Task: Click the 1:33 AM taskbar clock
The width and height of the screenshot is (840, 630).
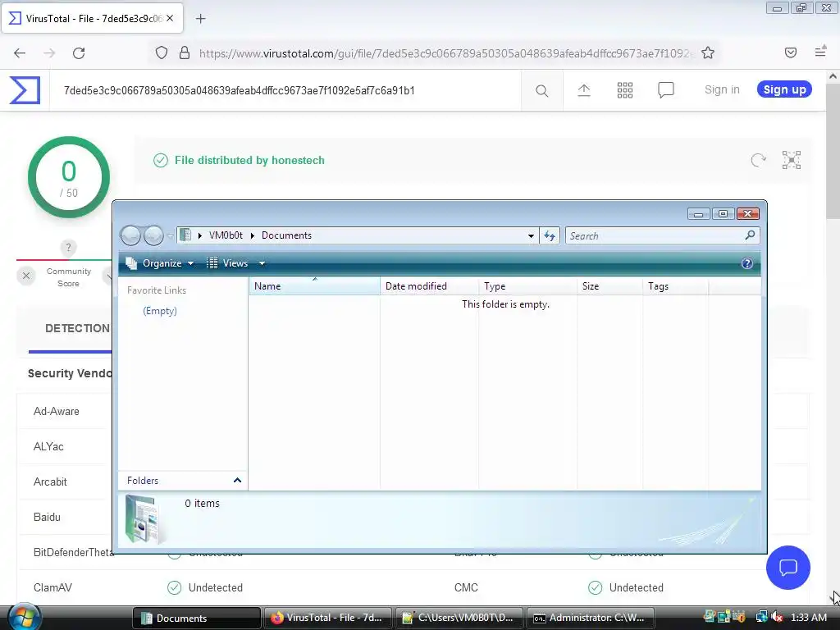Action: click(808, 618)
